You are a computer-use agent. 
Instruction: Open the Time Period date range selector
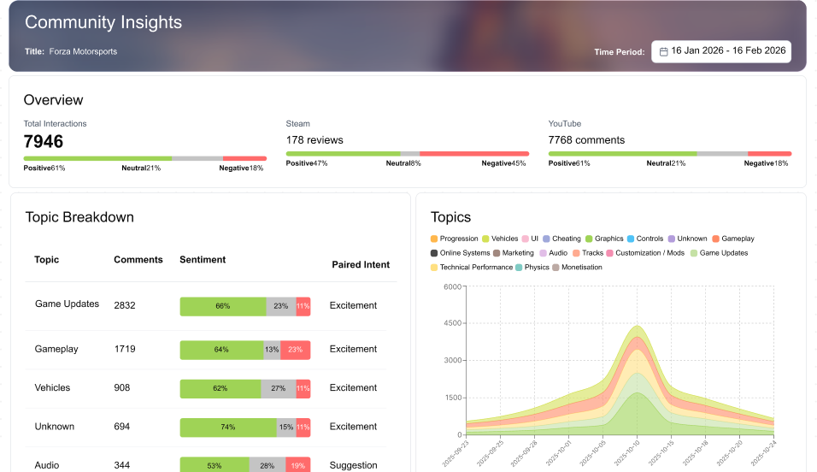[721, 51]
